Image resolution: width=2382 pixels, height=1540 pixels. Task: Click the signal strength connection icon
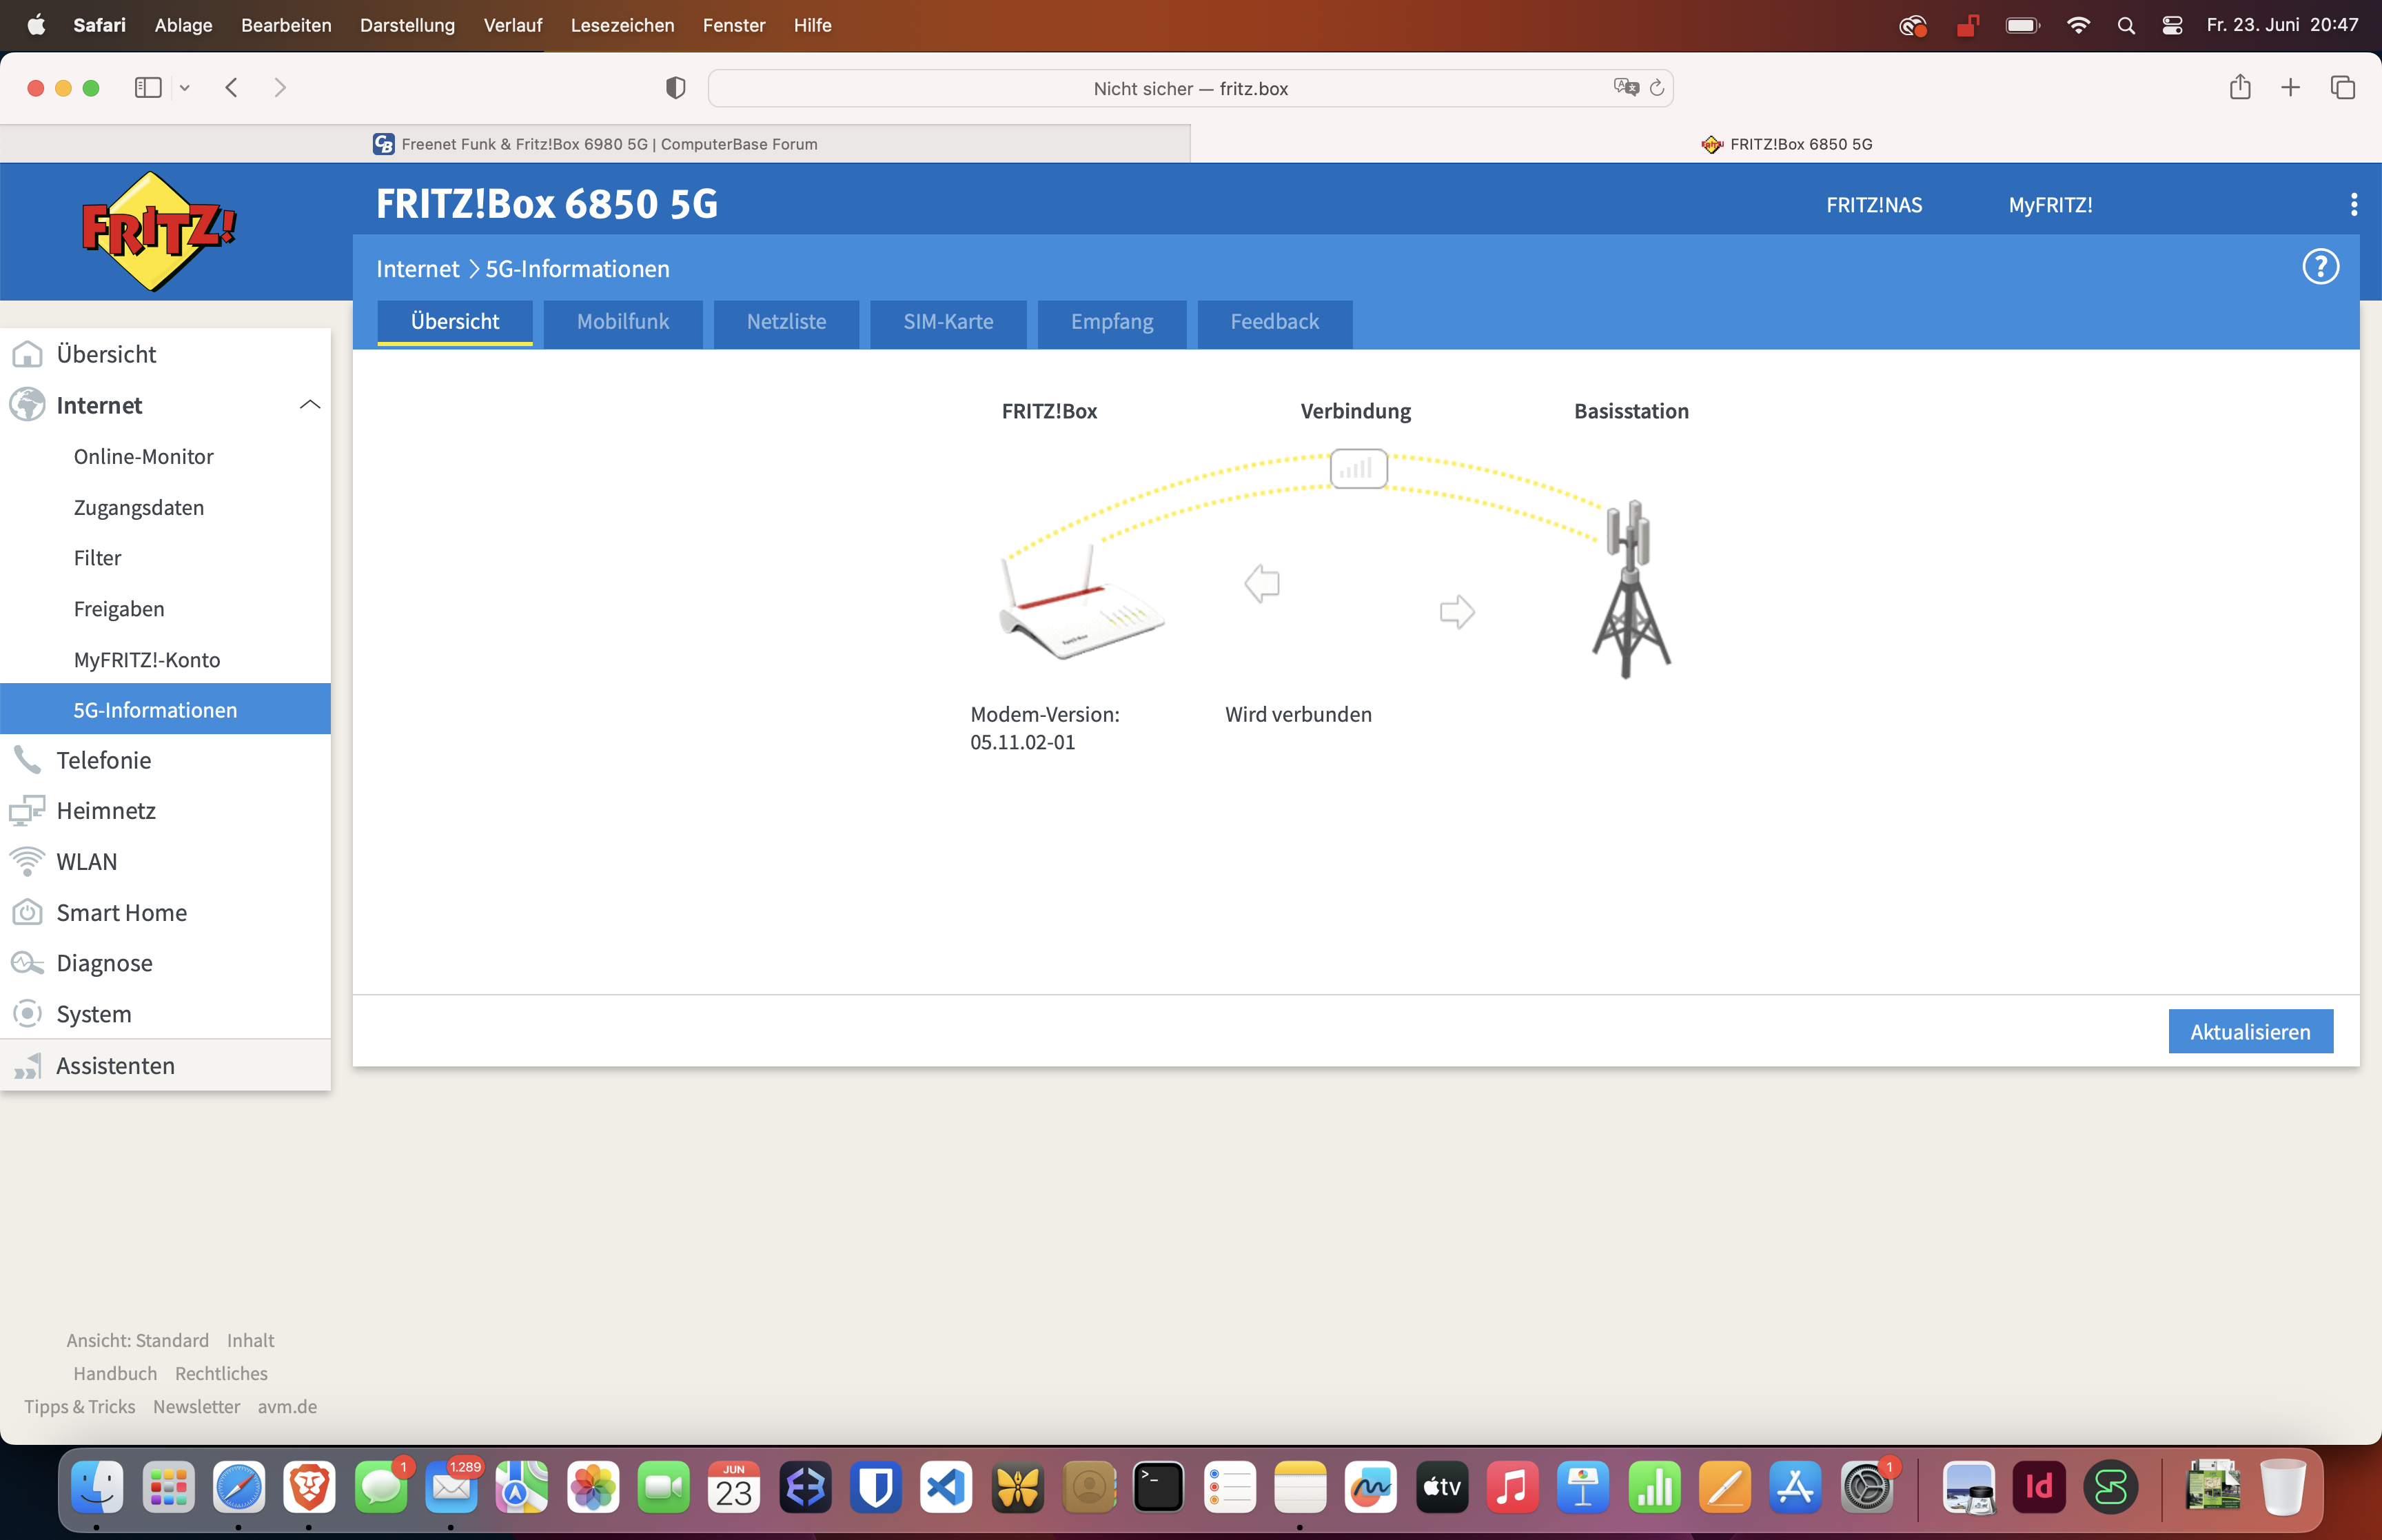pos(1357,468)
